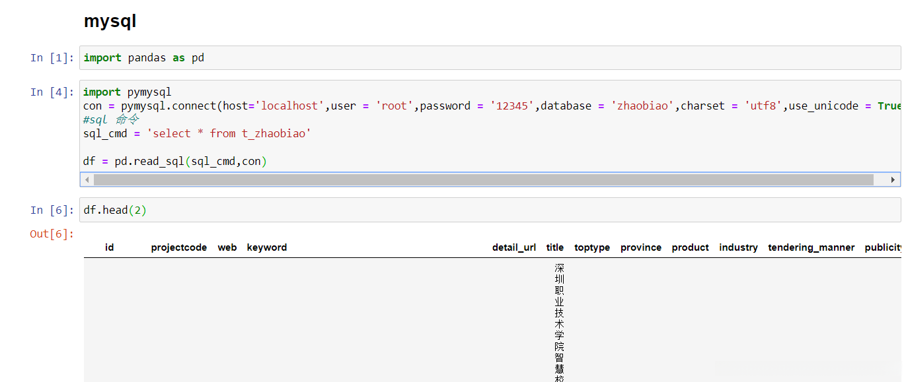Click the 'id' column header
Viewport: 904px width, 382px height.
[110, 247]
